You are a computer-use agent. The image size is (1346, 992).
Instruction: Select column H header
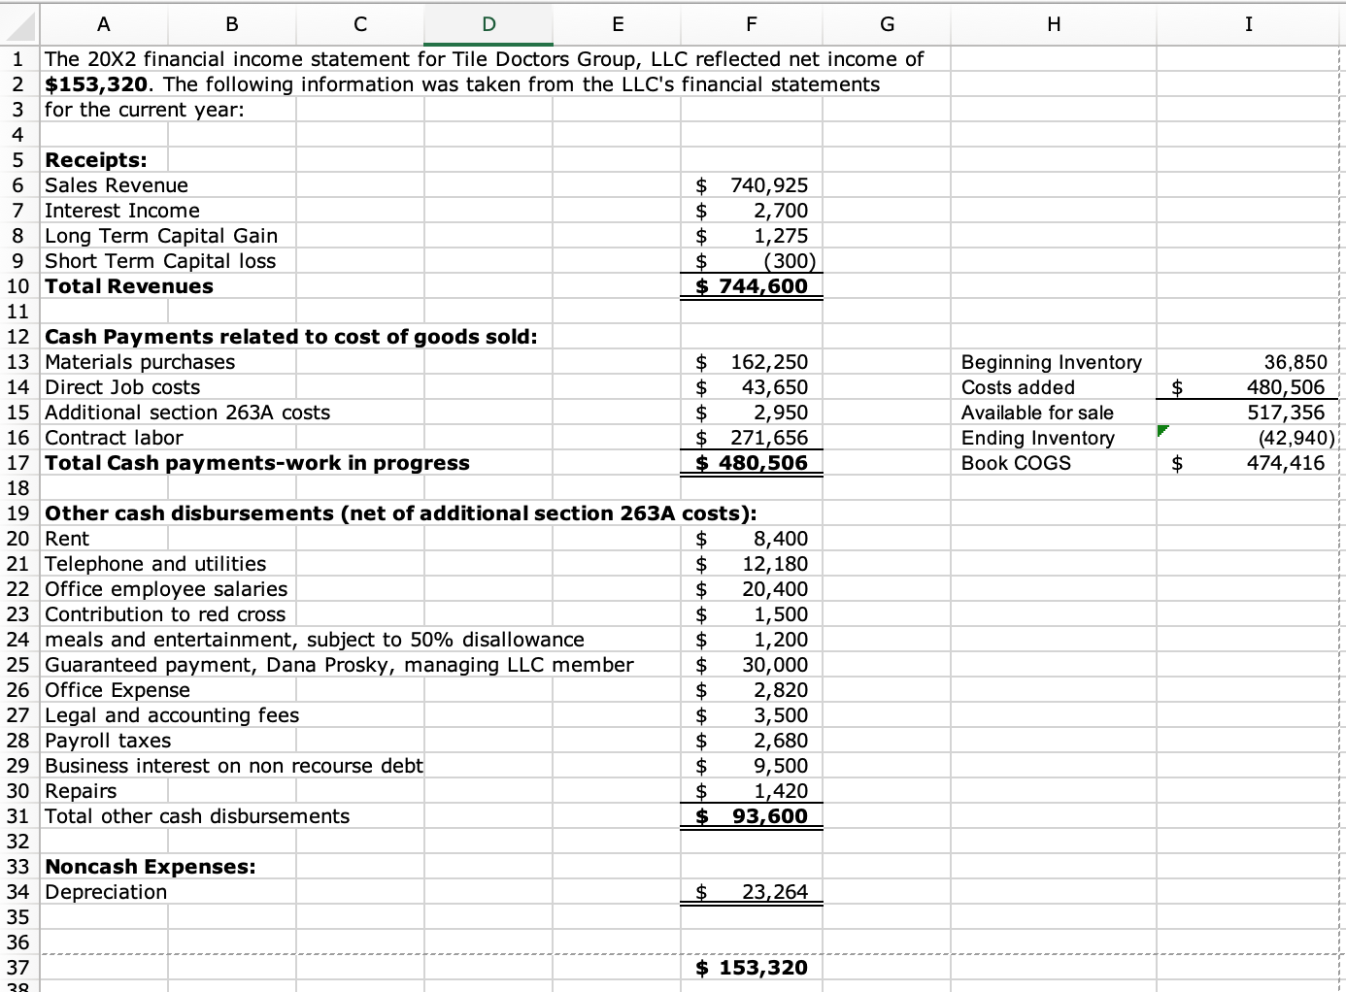click(x=1054, y=24)
